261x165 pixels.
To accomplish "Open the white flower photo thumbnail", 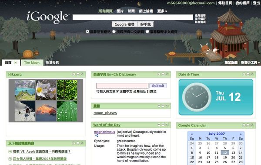I will 46,90.
